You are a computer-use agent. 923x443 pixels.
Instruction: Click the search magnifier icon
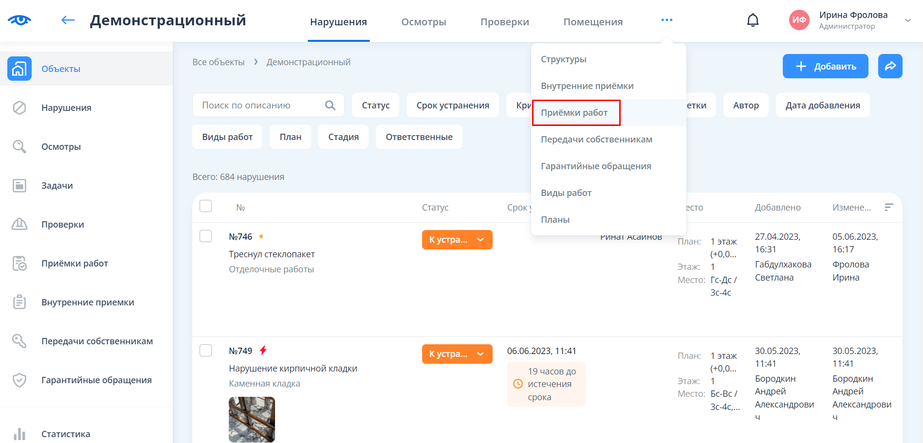[x=330, y=106]
